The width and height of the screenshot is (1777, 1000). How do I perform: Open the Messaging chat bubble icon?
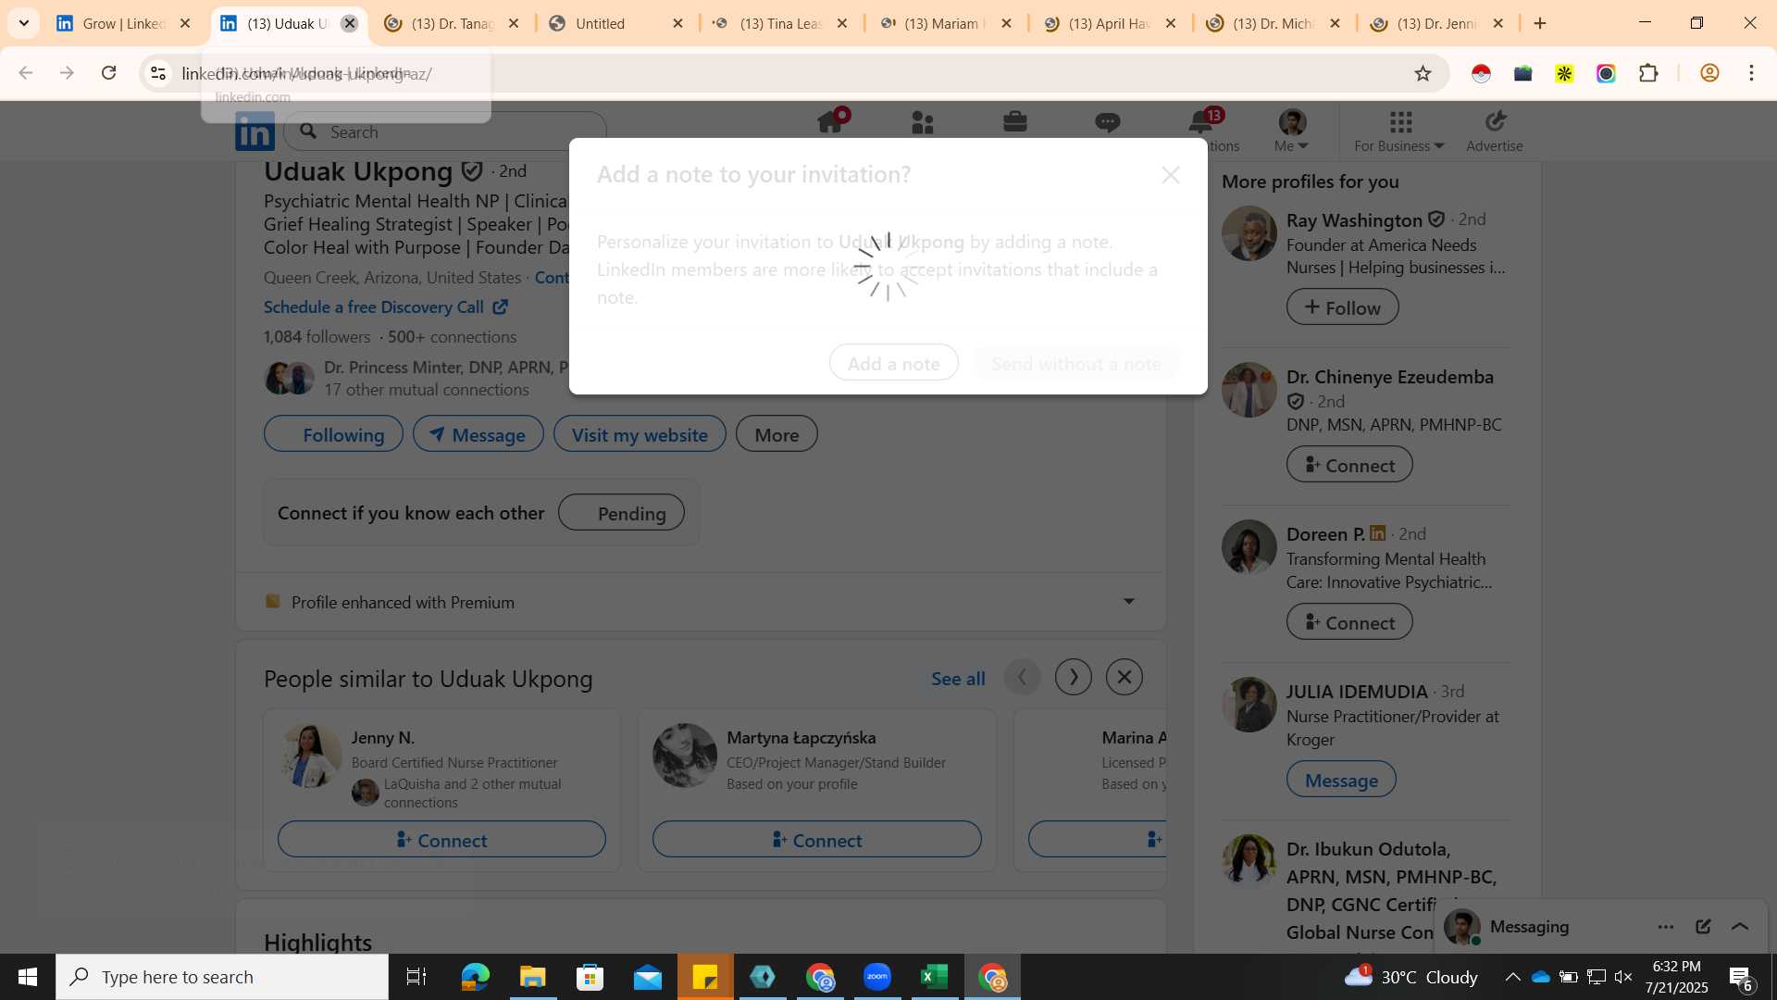(x=1108, y=122)
